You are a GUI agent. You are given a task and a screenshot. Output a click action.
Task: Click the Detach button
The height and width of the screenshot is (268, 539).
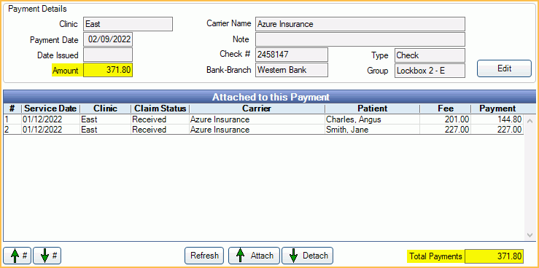pyautogui.click(x=307, y=256)
